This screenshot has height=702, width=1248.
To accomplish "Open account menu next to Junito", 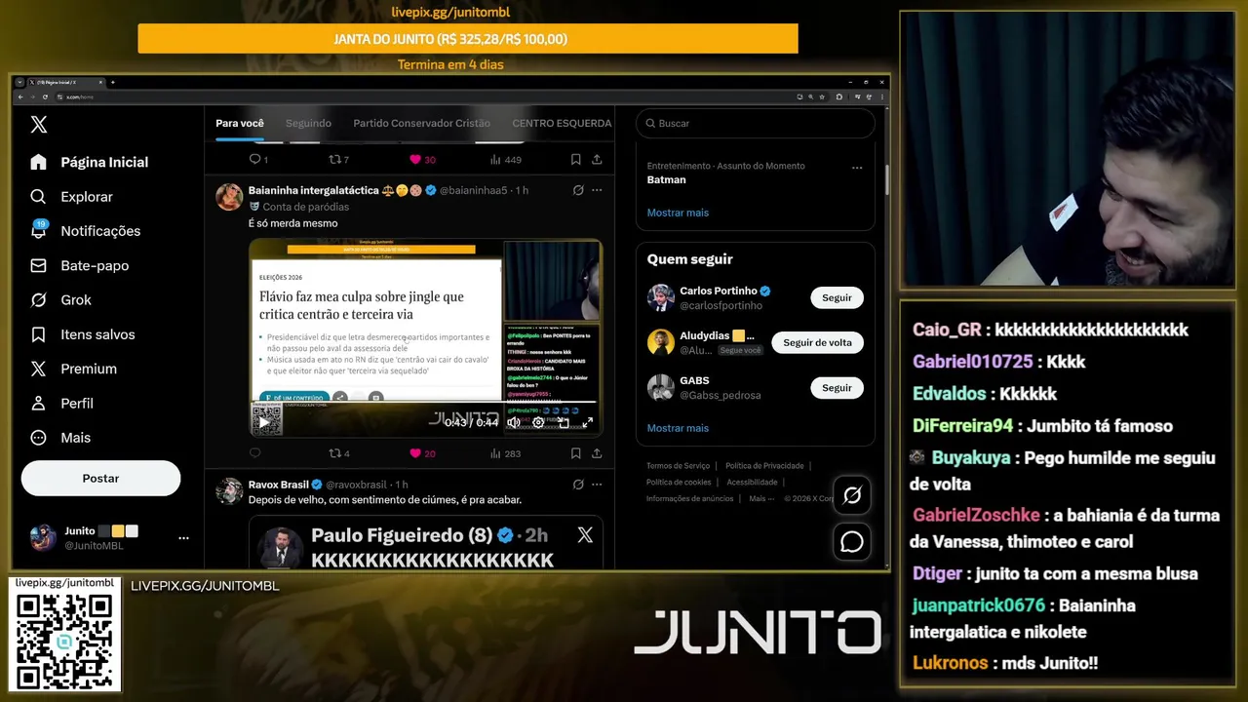I will [183, 537].
